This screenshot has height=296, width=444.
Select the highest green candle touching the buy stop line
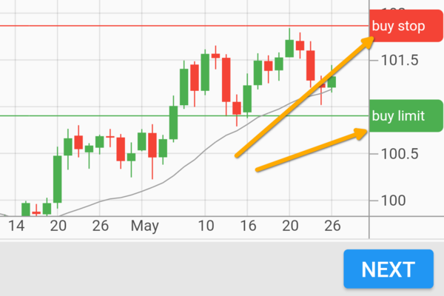(289, 47)
